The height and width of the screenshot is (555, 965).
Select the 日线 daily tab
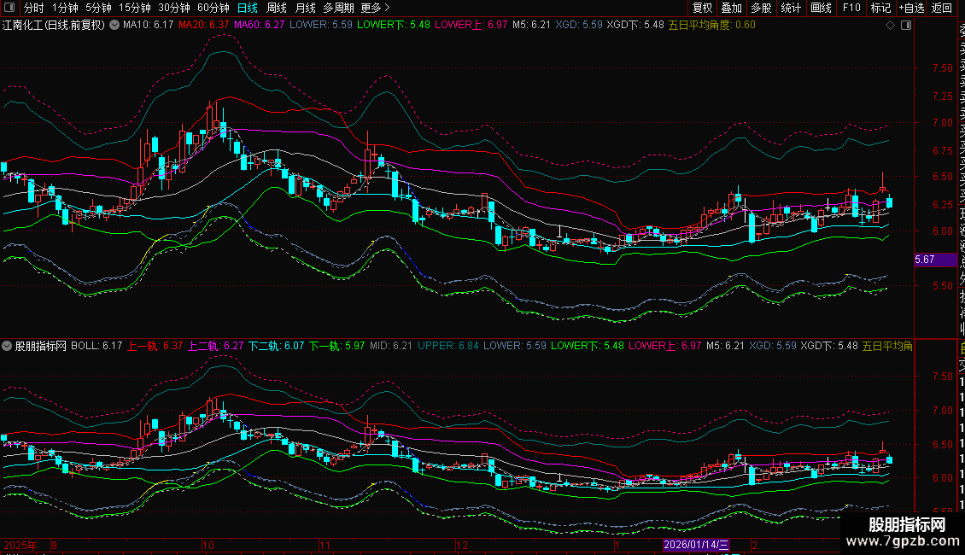point(248,8)
